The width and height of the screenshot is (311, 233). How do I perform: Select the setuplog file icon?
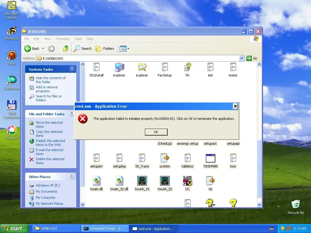pyautogui.click(x=119, y=158)
